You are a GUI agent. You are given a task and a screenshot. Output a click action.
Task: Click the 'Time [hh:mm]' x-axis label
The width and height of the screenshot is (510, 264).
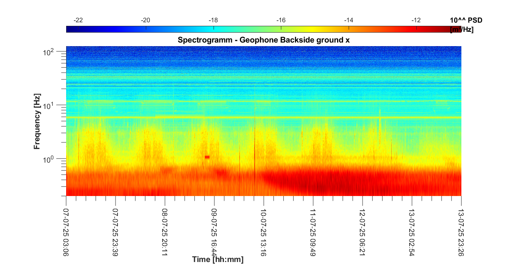tap(218, 260)
